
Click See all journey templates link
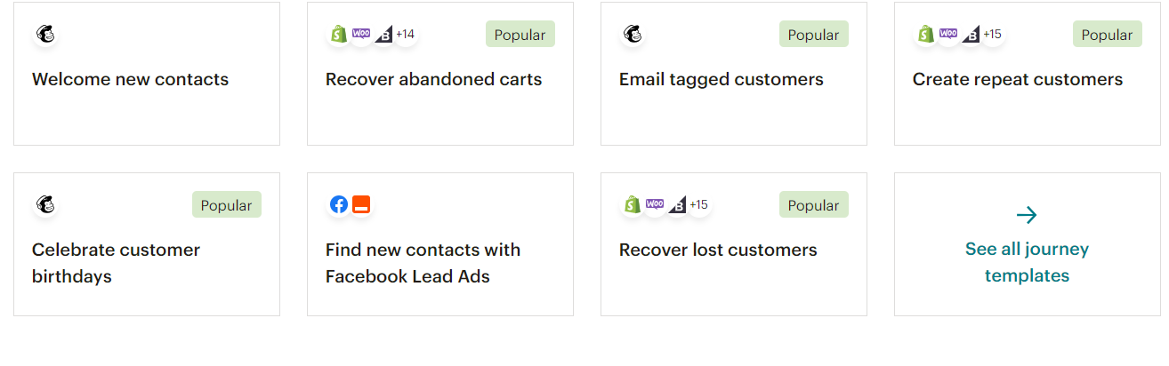(1028, 262)
